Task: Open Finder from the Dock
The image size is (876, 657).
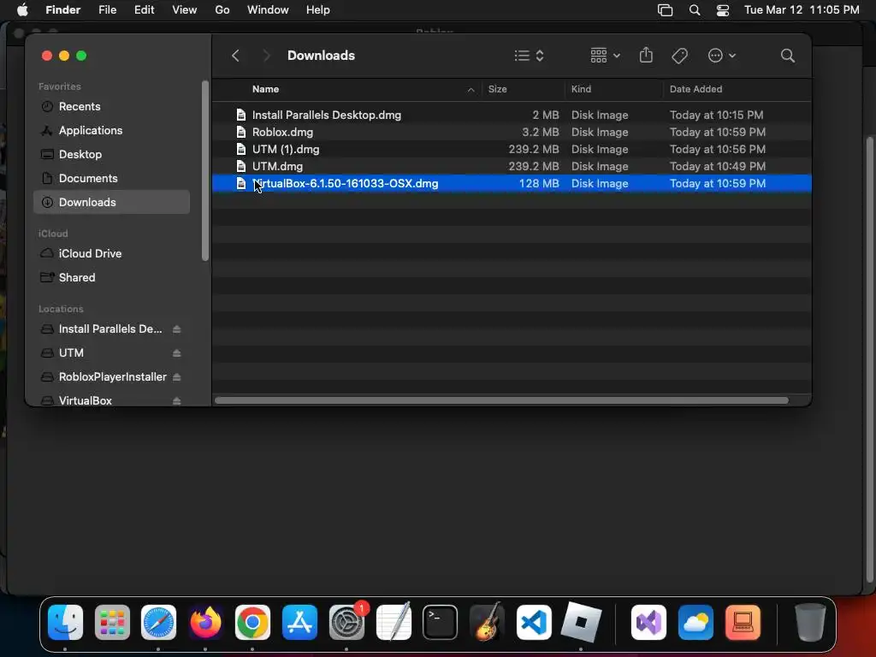Action: [65, 622]
